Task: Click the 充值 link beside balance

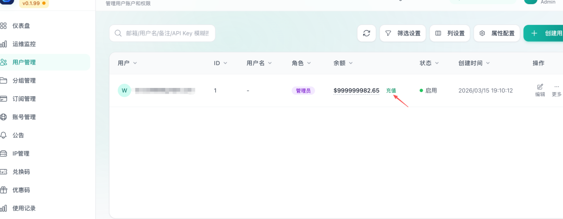Action: click(x=391, y=91)
